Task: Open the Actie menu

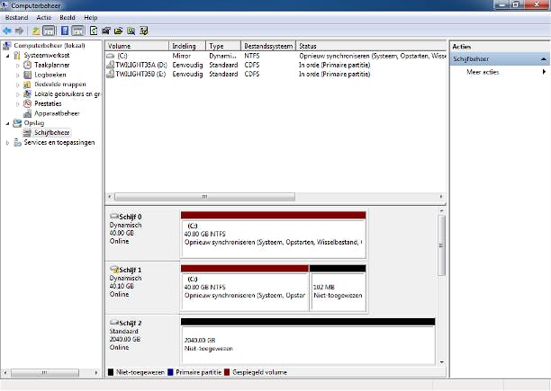Action: (x=43, y=18)
